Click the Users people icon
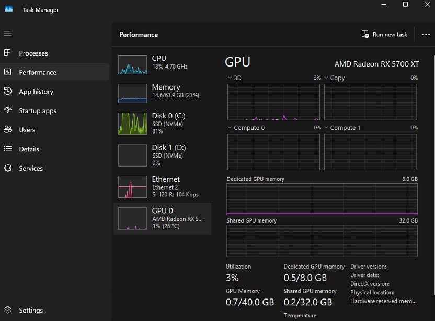 [x=8, y=130]
